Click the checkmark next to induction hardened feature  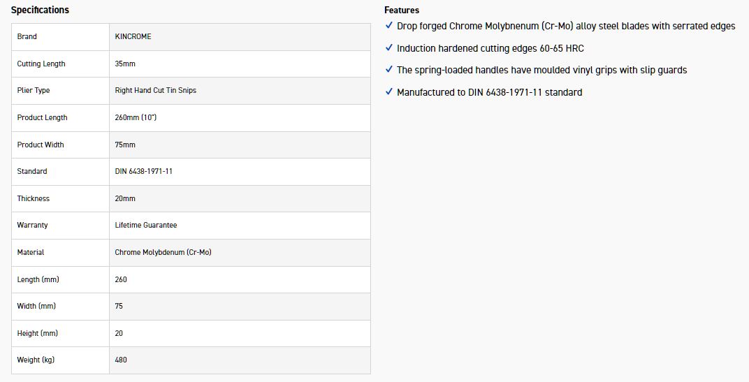point(389,48)
